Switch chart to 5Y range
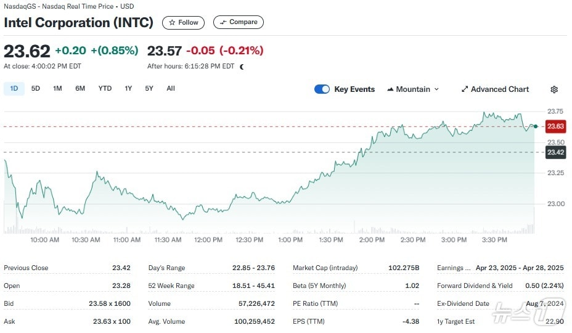This screenshot has height=333, width=572. point(149,89)
